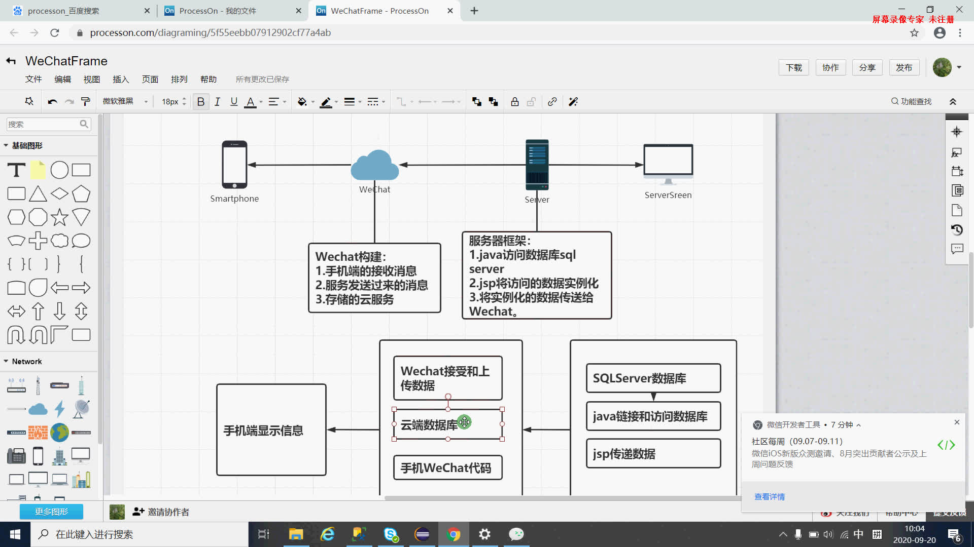
Task: Open the 文件 menu
Action: point(33,79)
